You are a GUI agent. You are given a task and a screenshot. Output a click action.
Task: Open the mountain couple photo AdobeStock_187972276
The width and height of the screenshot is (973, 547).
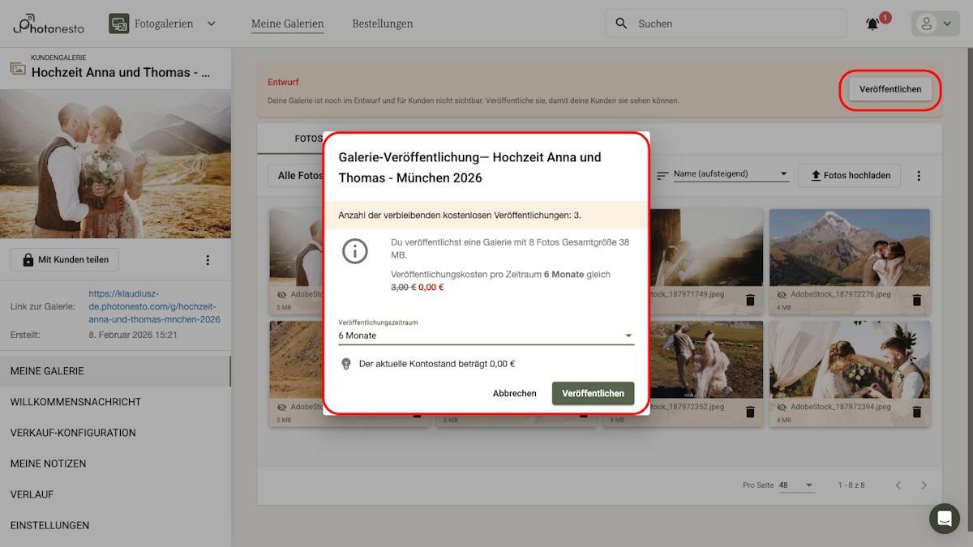(x=850, y=247)
